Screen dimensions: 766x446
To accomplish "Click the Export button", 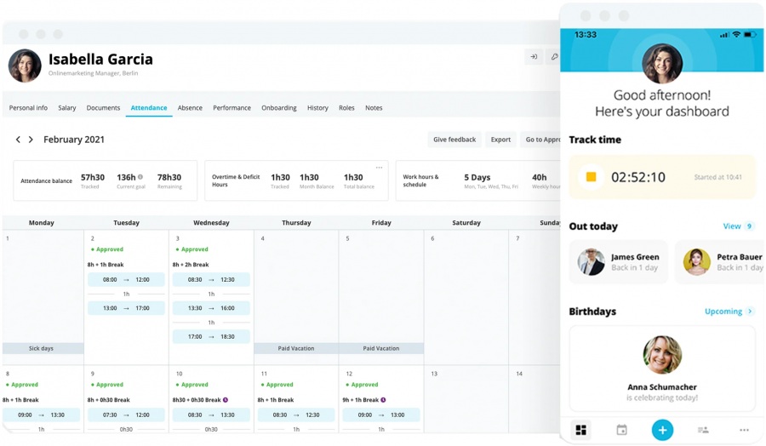I will click(x=500, y=140).
